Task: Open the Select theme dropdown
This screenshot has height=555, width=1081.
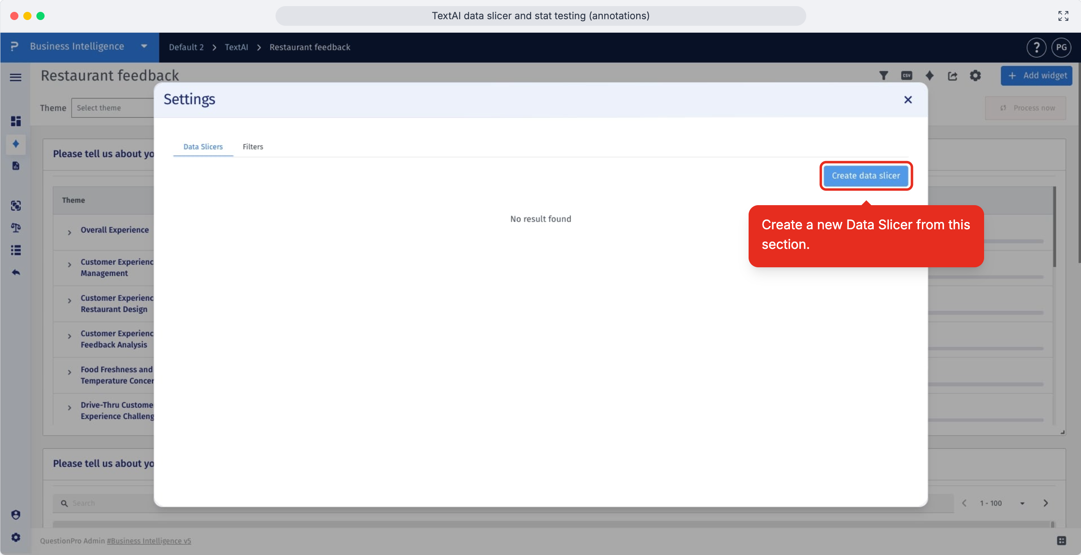Action: [113, 108]
